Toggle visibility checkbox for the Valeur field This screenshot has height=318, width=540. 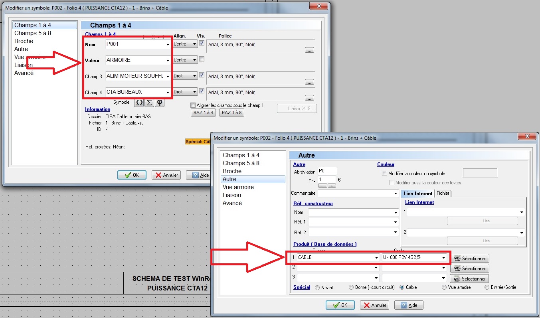(202, 59)
